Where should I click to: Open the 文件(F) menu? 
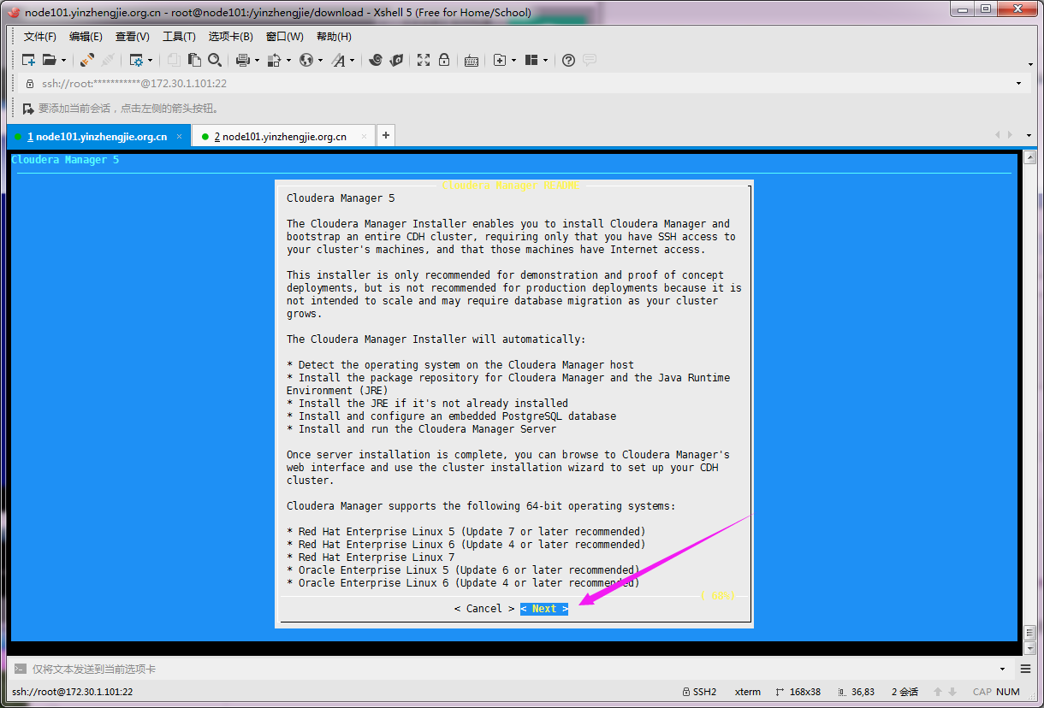click(39, 37)
